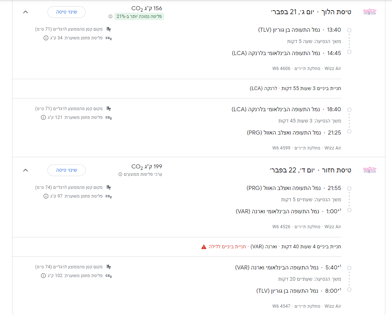The width and height of the screenshot is (392, 315).
Task: Click info icon for 34 kg carbon estimate
Action: [46, 38]
